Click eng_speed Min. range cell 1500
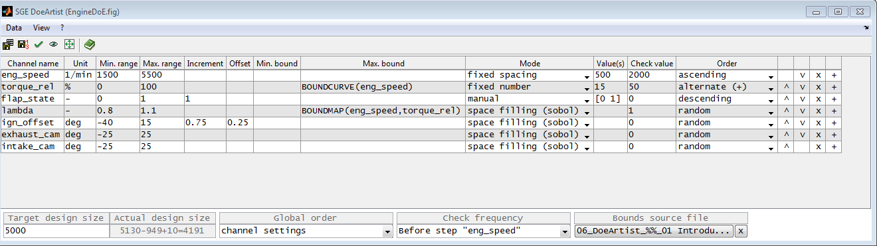This screenshot has width=877, height=246. [x=118, y=75]
